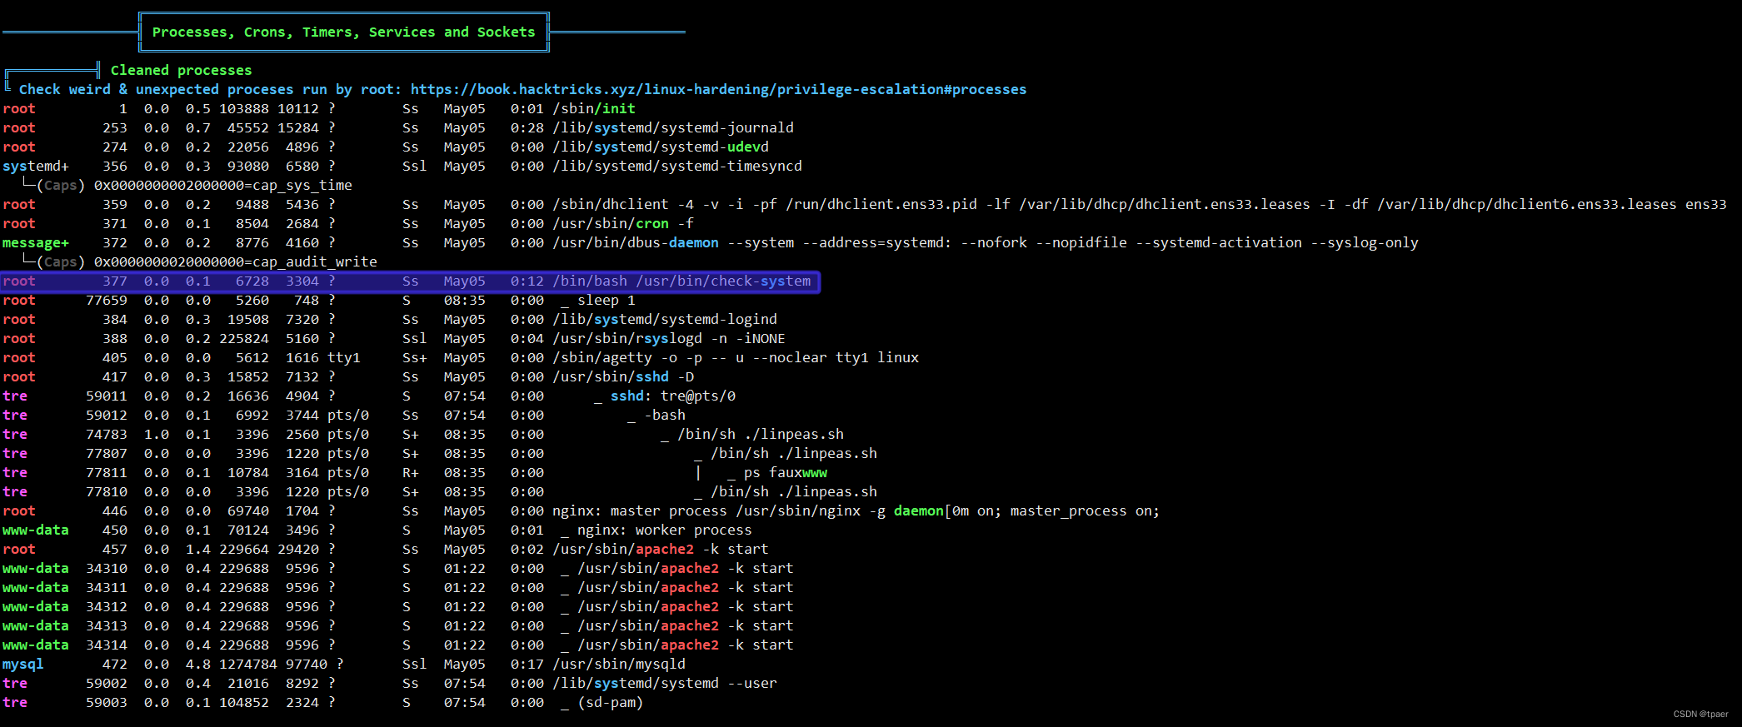The width and height of the screenshot is (1742, 727).
Task: Click the hacktricks privilege-escalation processes URL
Action: pyautogui.click(x=718, y=89)
